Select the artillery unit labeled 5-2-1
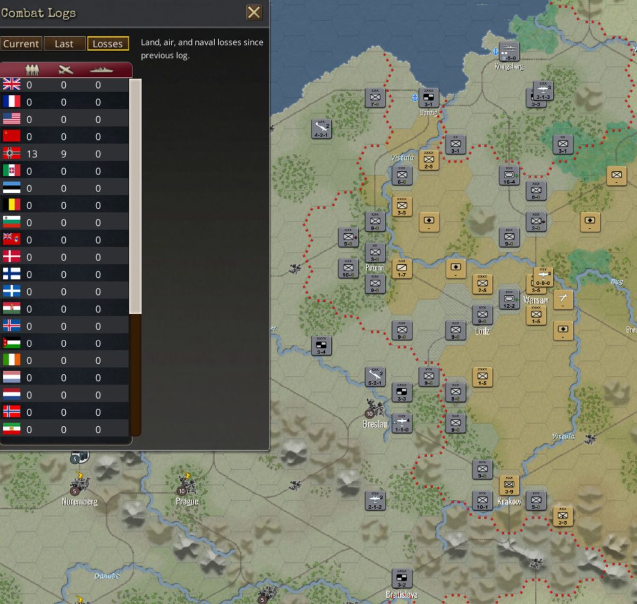The image size is (637, 604). (375, 377)
